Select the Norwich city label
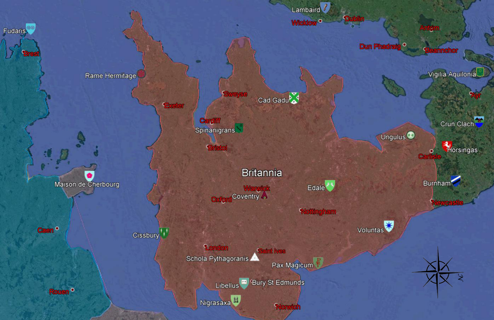Viewport: 494px width, 320px height. coord(288,307)
